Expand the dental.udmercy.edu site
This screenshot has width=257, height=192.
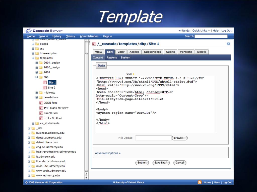(x=29, y=138)
